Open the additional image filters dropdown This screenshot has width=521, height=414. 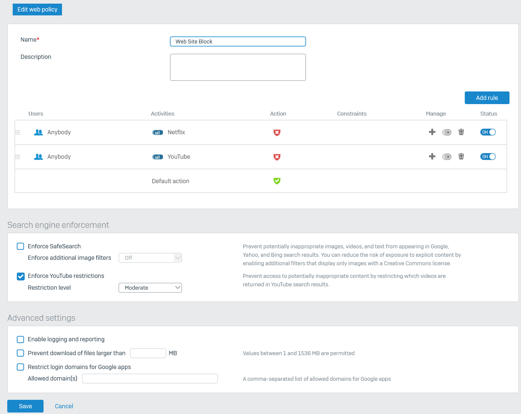point(150,258)
